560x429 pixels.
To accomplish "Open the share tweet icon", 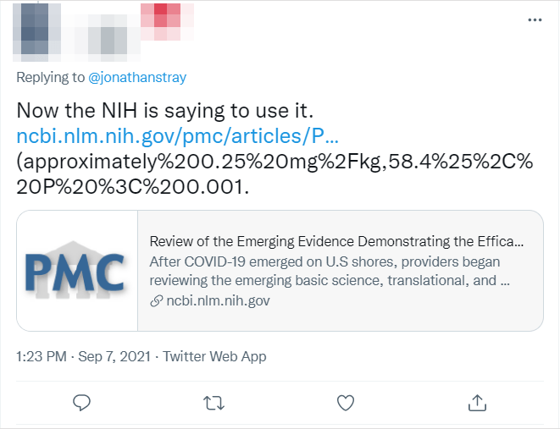I will 476,401.
